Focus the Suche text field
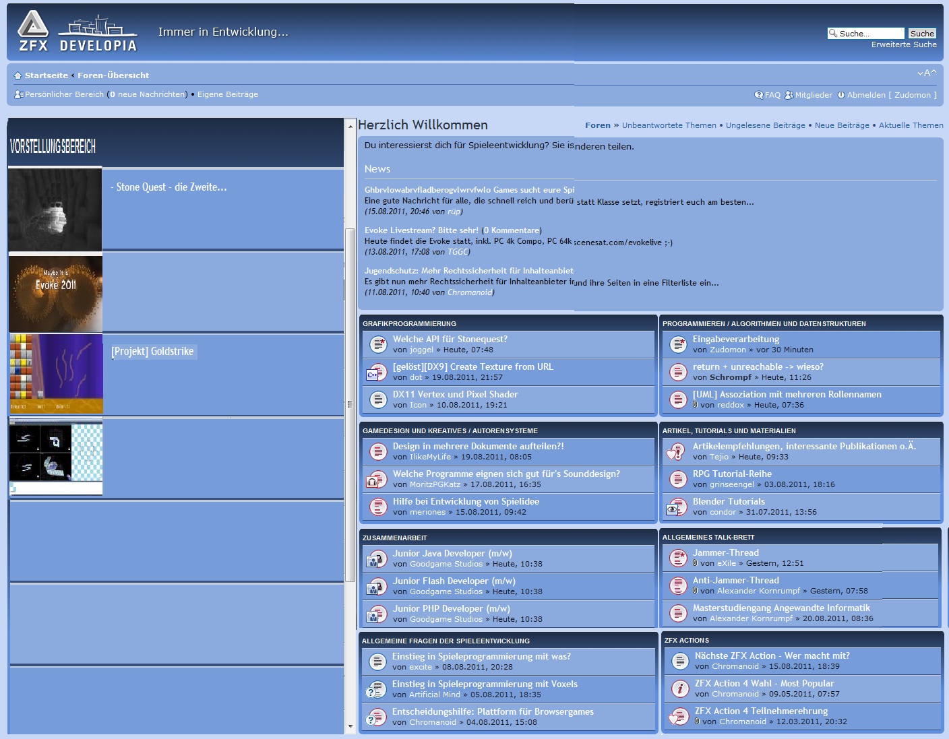949x739 pixels. pos(870,34)
